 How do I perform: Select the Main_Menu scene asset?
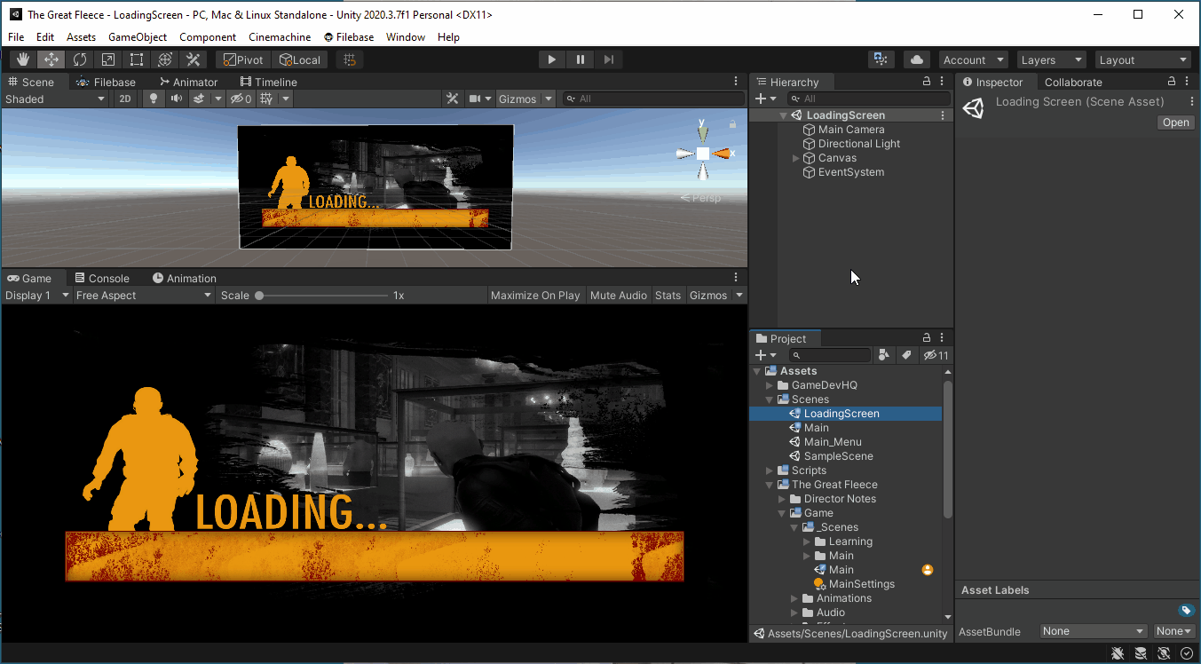[833, 442]
